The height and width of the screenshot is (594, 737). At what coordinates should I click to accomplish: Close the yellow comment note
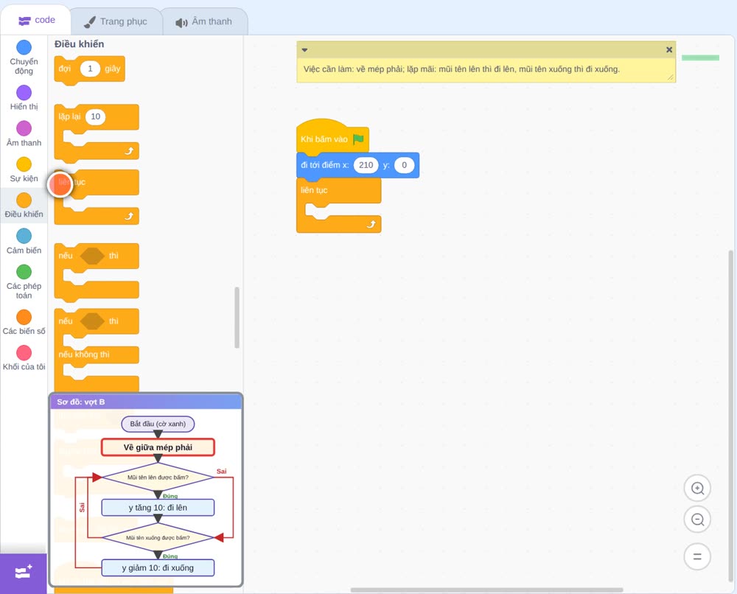[669, 50]
